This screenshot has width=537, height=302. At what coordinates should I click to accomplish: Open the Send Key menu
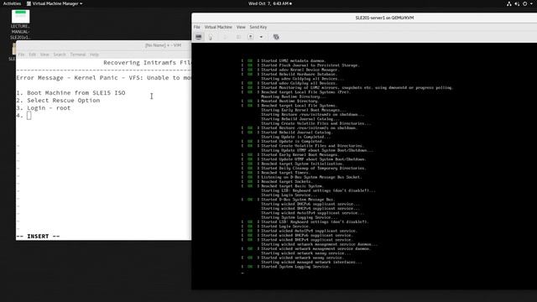[x=258, y=27]
